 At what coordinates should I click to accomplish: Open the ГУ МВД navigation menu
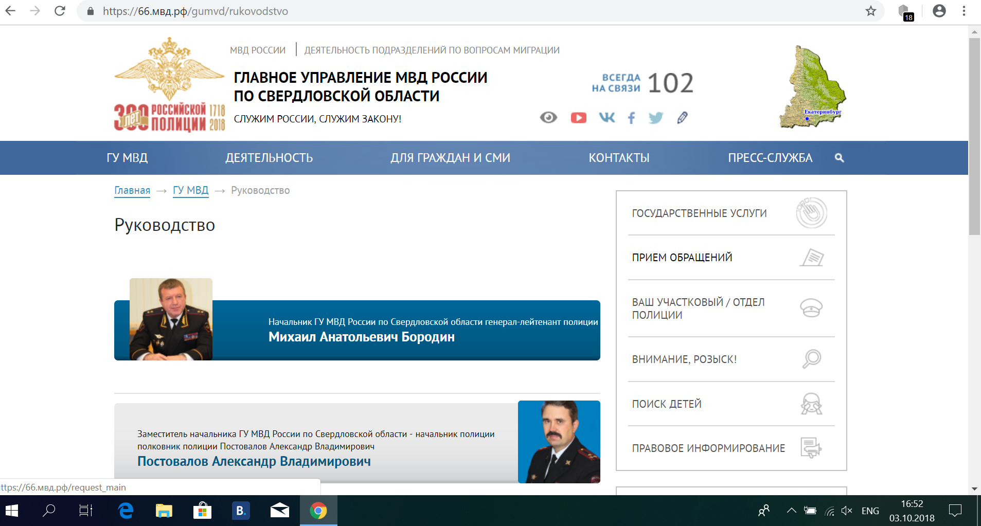point(127,158)
